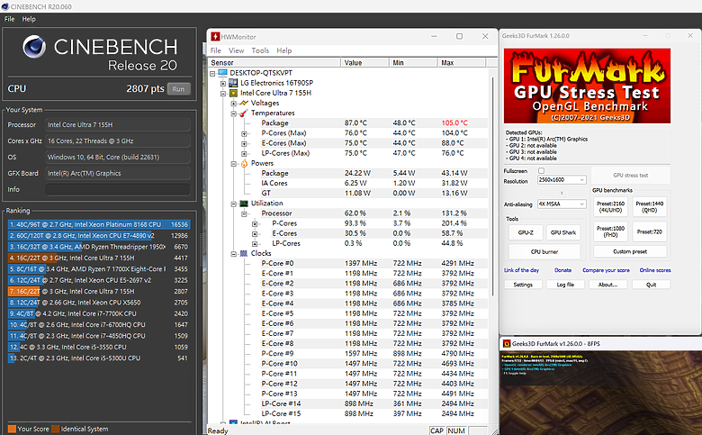Start the FurMark GPU stress test button
Viewport: 702px width, 435px height.
coord(630,175)
